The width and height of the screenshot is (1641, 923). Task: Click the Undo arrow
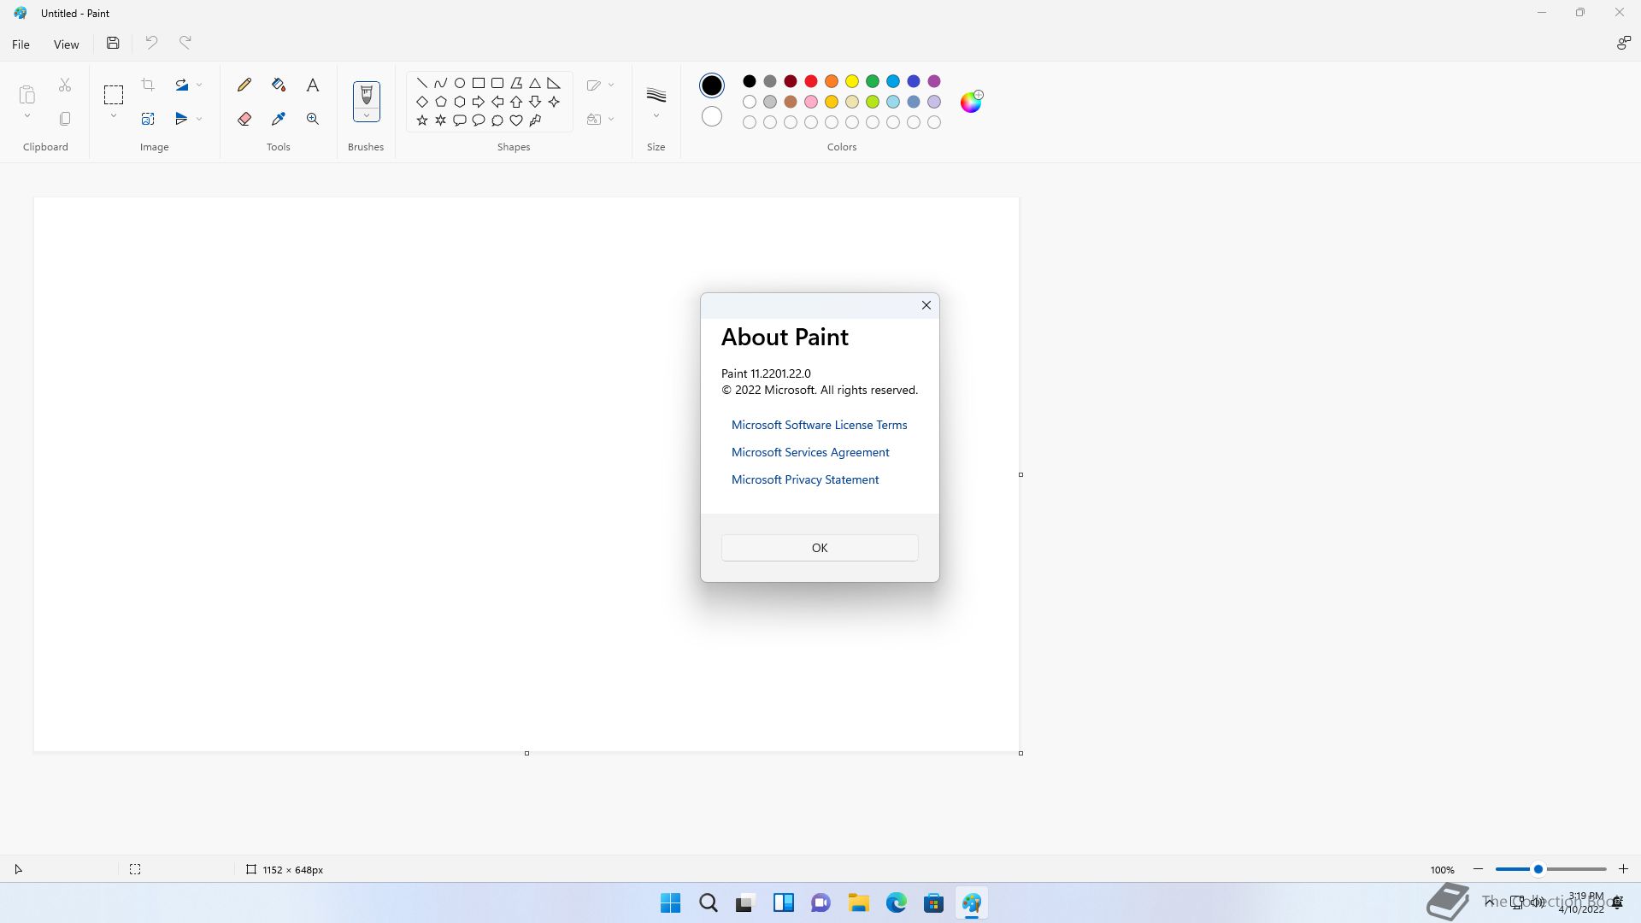tap(151, 43)
